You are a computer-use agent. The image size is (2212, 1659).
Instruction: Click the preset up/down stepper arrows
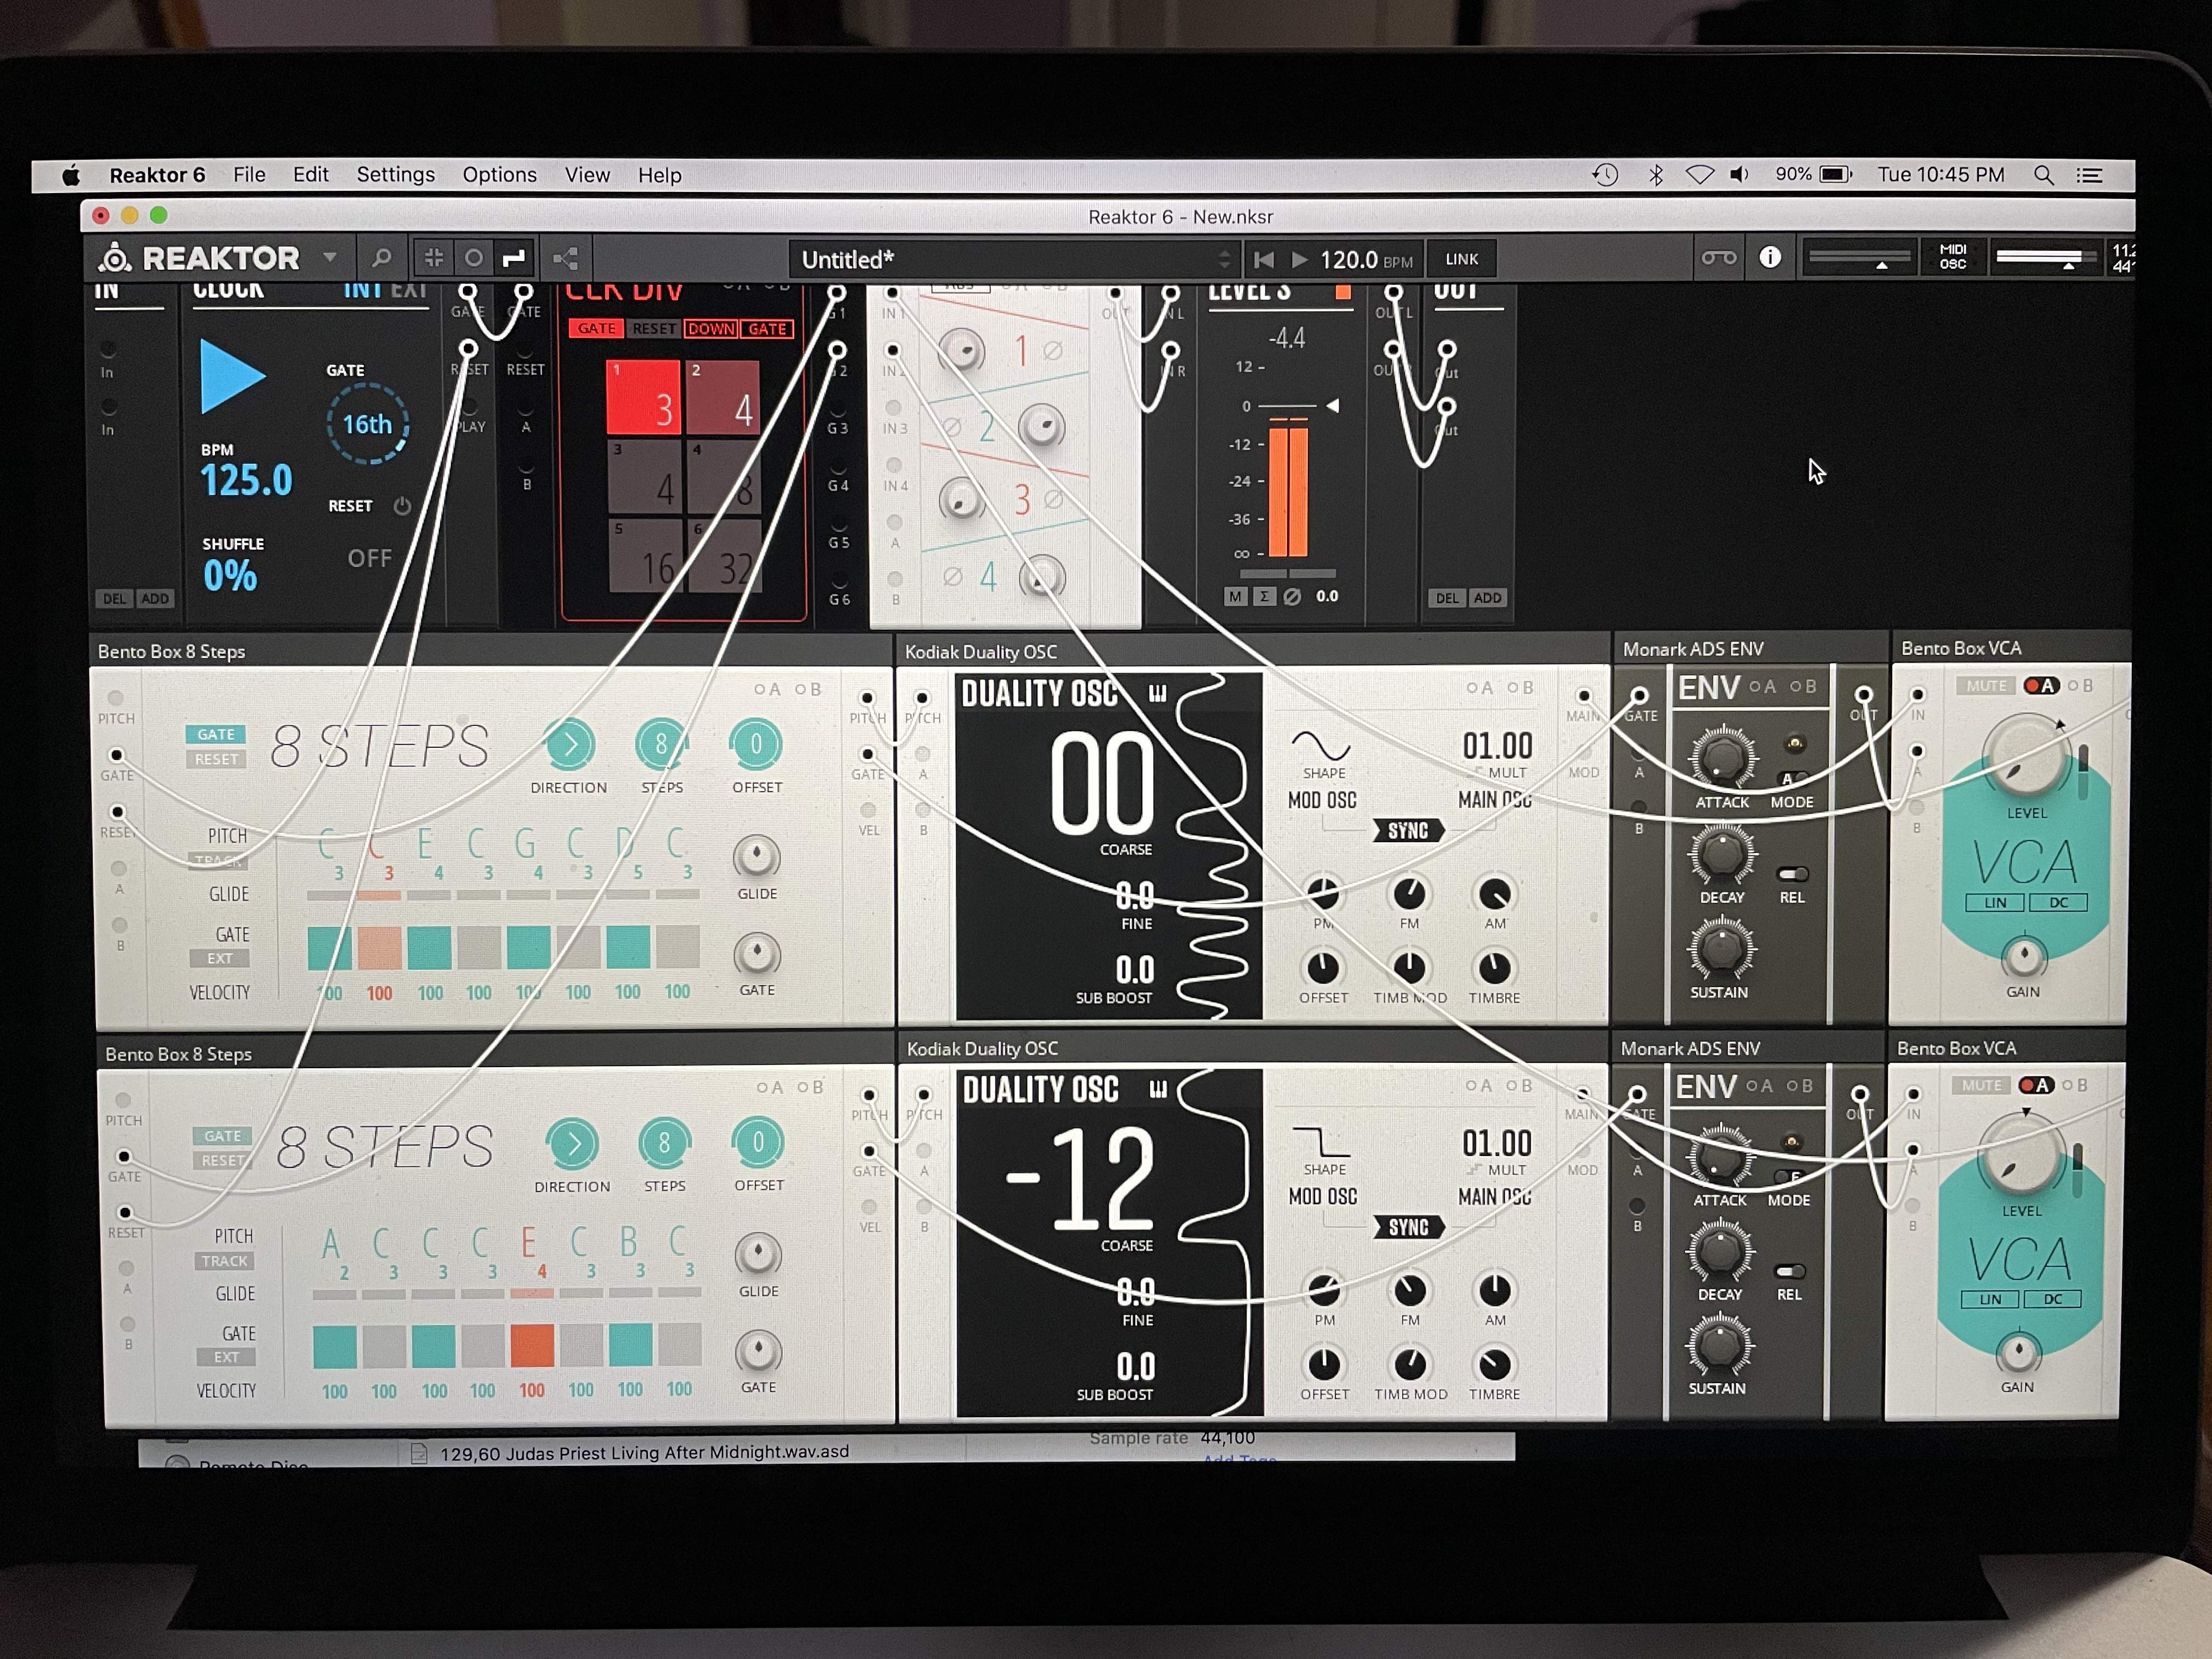pyautogui.click(x=1225, y=260)
